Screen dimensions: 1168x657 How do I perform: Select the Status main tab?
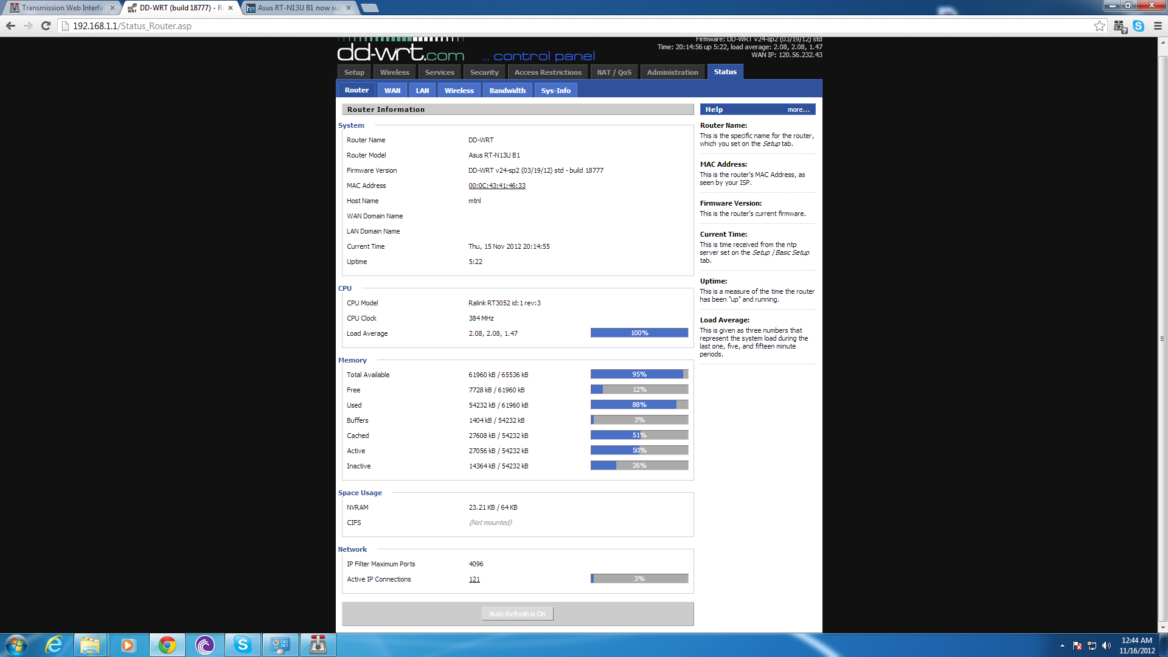[x=725, y=72]
